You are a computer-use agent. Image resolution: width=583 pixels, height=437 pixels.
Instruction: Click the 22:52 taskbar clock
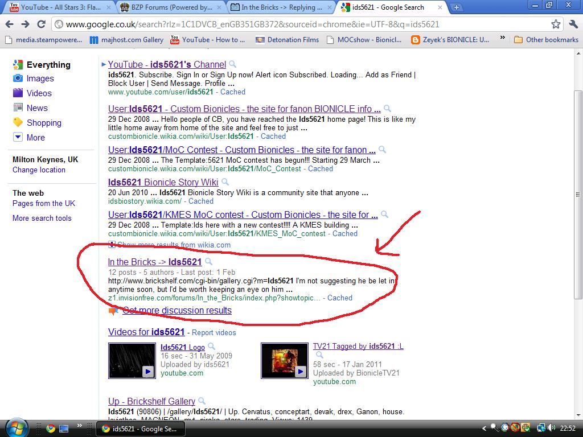tap(568, 428)
